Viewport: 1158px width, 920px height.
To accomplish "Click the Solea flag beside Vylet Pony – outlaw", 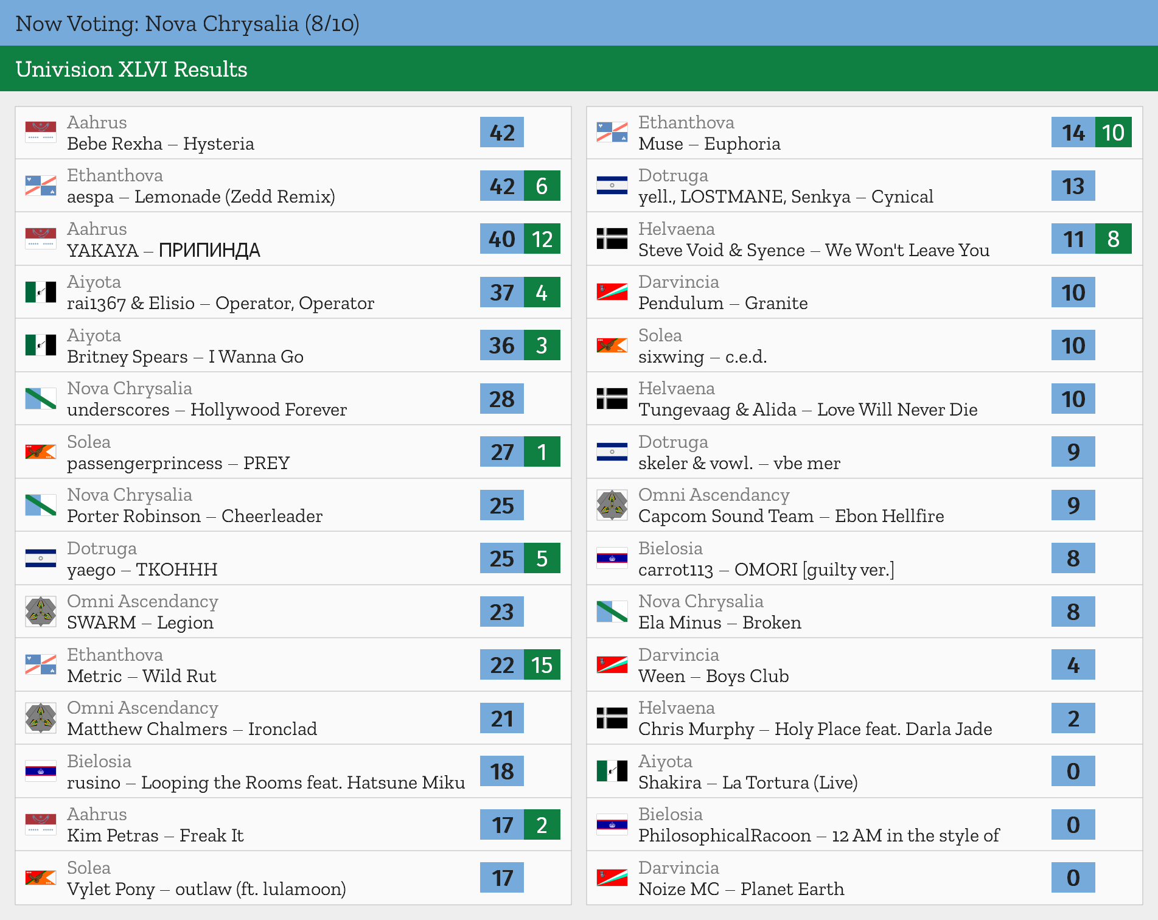I will point(41,877).
